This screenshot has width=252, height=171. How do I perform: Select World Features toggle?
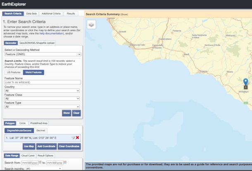click(33, 72)
